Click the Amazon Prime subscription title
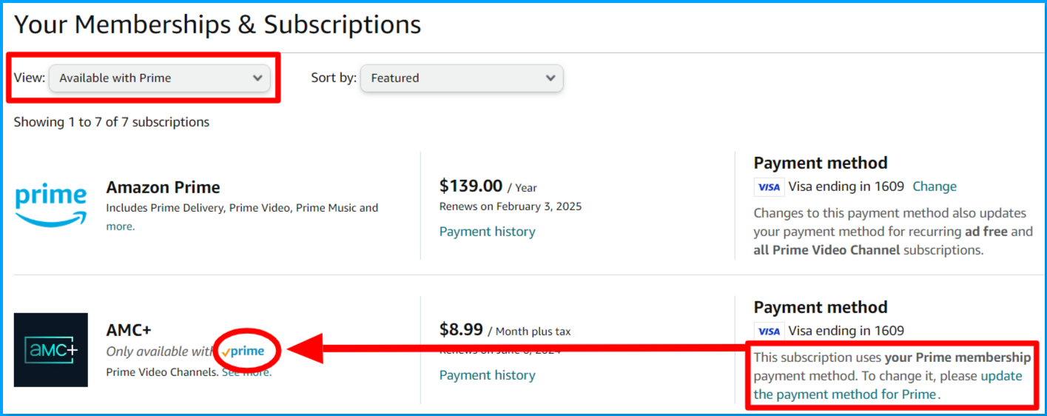 tap(163, 187)
